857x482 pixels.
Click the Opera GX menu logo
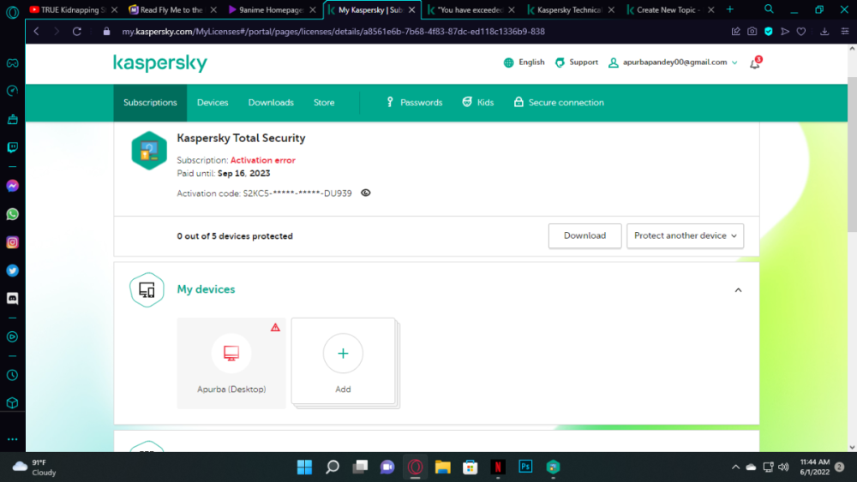point(12,11)
